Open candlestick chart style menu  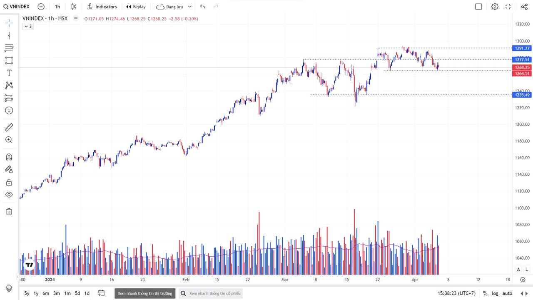(x=74, y=7)
